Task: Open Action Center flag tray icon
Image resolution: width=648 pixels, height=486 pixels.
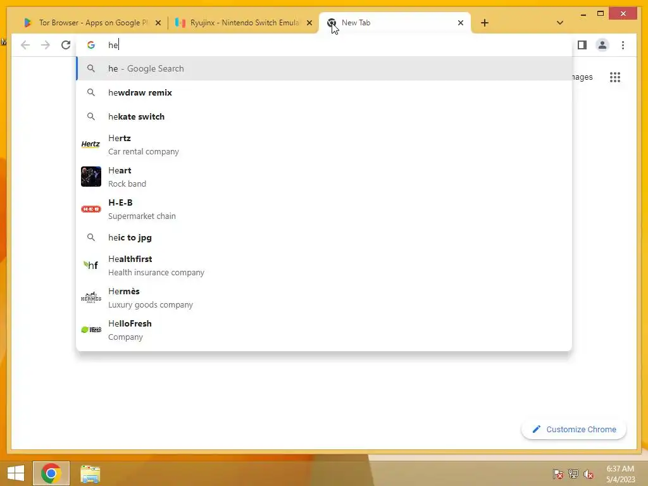Action: 558,474
